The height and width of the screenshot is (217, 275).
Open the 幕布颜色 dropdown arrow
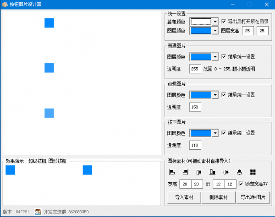pyautogui.click(x=215, y=22)
